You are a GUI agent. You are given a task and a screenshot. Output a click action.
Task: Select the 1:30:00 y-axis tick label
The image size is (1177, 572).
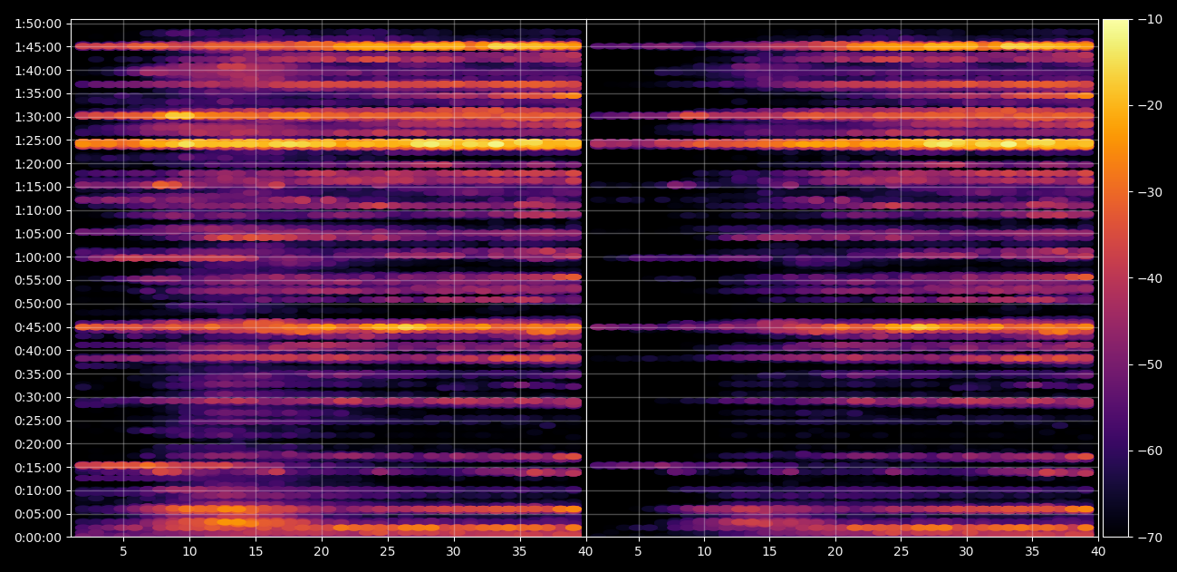[x=39, y=117]
